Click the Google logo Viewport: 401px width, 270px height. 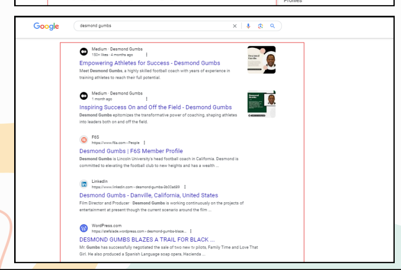(46, 26)
